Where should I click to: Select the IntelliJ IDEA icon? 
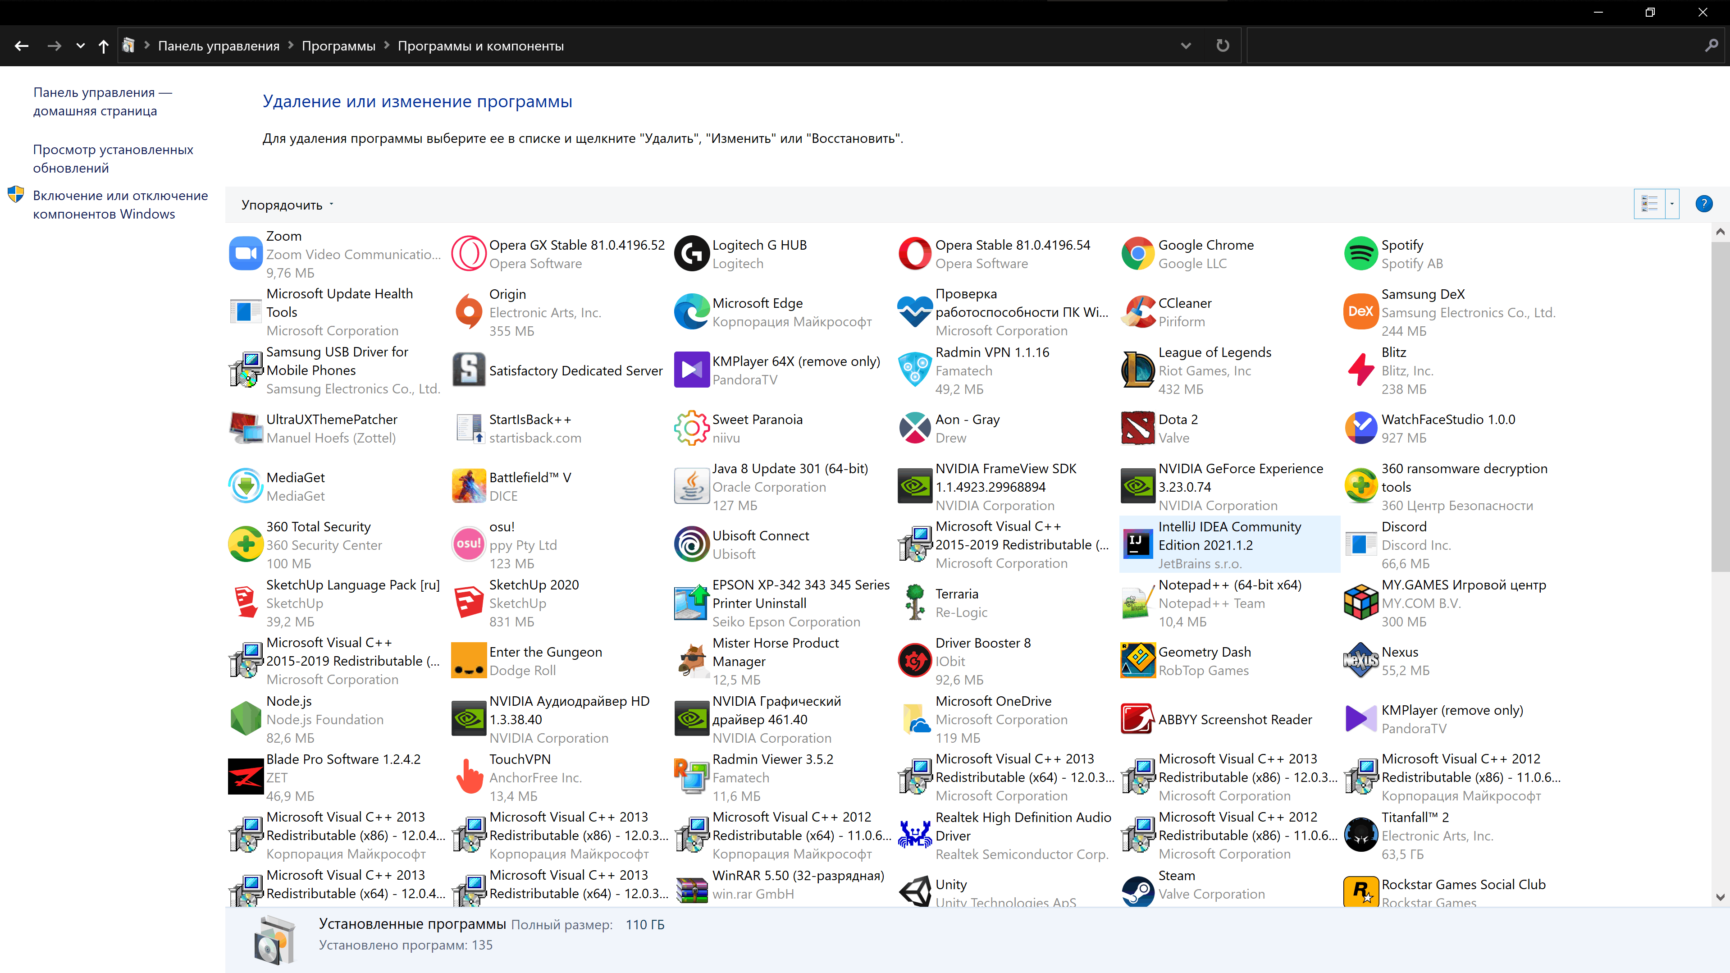pos(1138,544)
